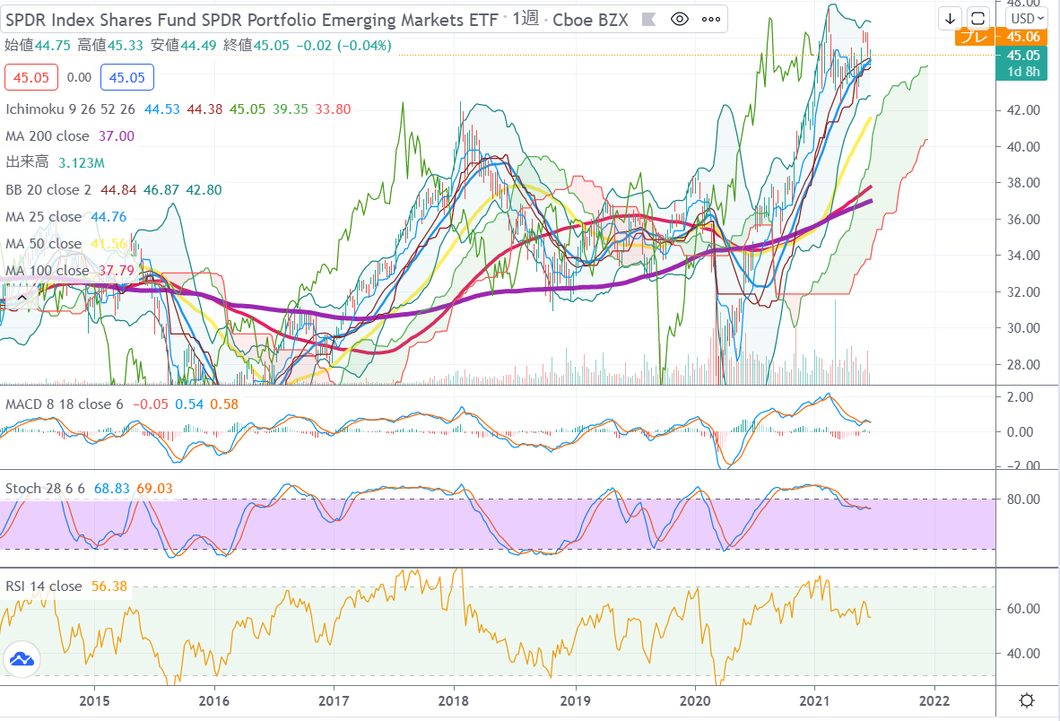
Task: Click the 42.00 price axis label
Action: coord(1023,109)
